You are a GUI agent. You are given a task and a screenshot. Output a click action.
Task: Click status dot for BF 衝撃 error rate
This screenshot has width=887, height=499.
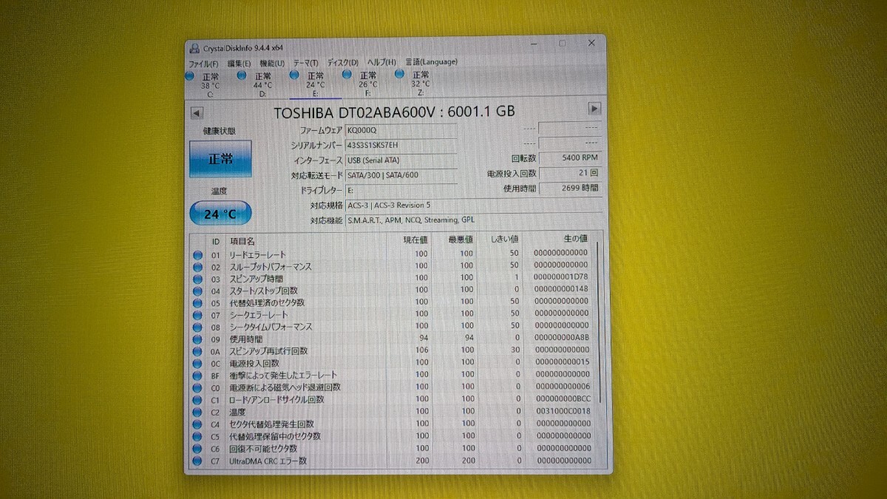pos(197,376)
